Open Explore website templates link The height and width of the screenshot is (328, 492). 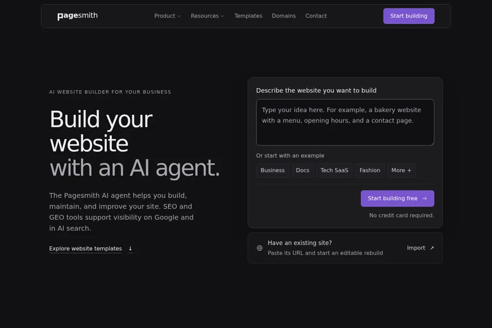pyautogui.click(x=86, y=249)
